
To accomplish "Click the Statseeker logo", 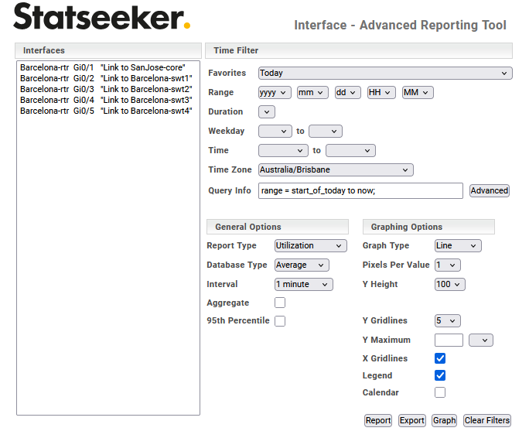I will pyautogui.click(x=101, y=17).
